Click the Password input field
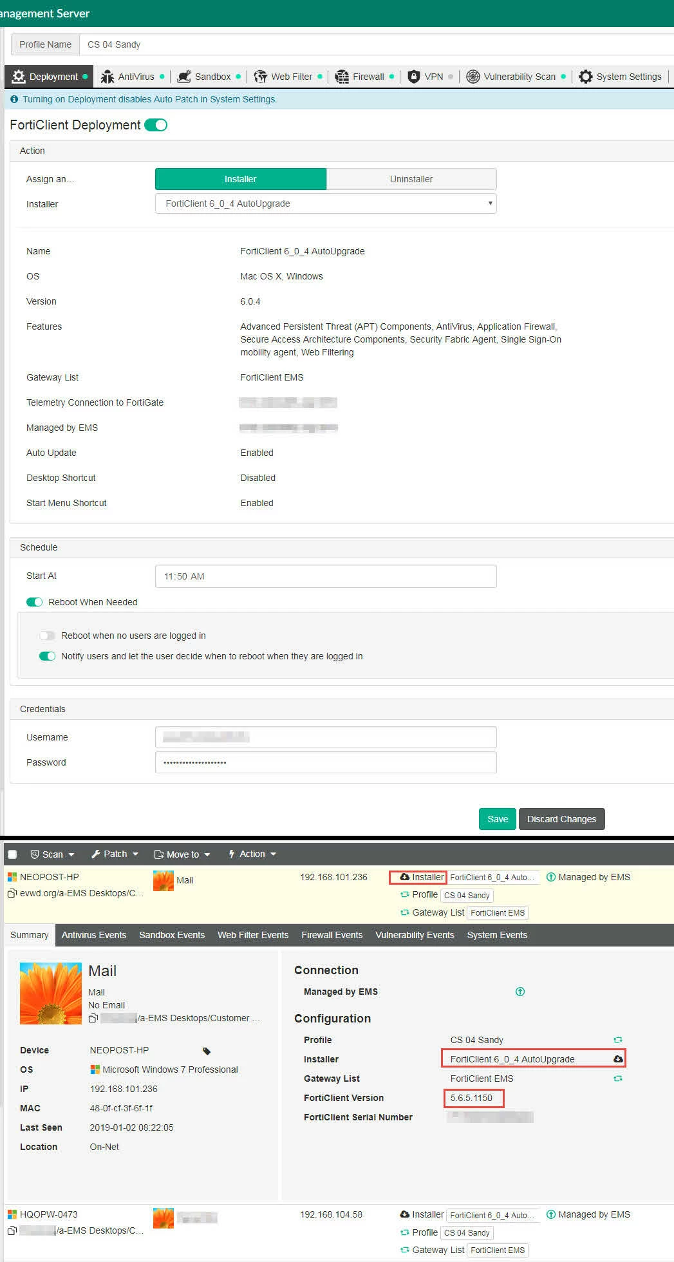 point(326,762)
